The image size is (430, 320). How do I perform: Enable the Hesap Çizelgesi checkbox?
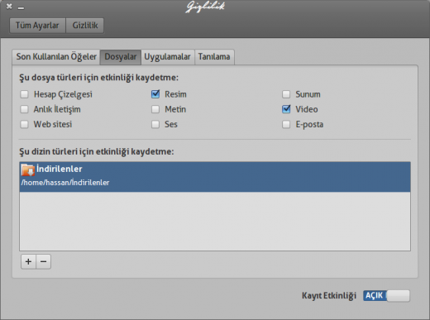(x=24, y=94)
